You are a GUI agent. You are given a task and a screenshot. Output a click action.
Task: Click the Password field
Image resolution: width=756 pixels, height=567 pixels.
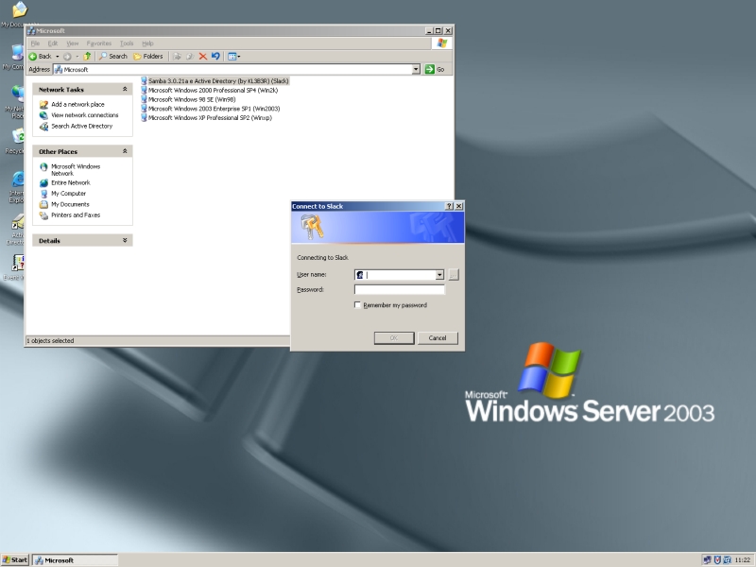399,290
